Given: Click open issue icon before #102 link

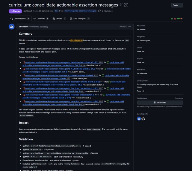Looking at the screenshot, I should click(105, 69).
